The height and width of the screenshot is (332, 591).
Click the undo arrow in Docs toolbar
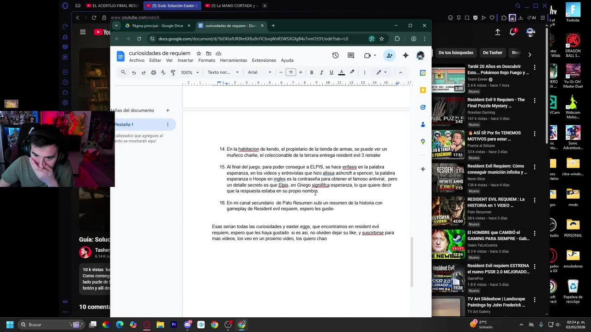pyautogui.click(x=134, y=72)
